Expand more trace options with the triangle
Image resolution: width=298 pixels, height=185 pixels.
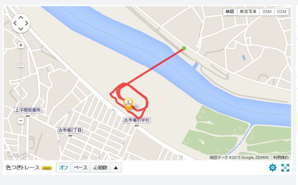[116, 168]
